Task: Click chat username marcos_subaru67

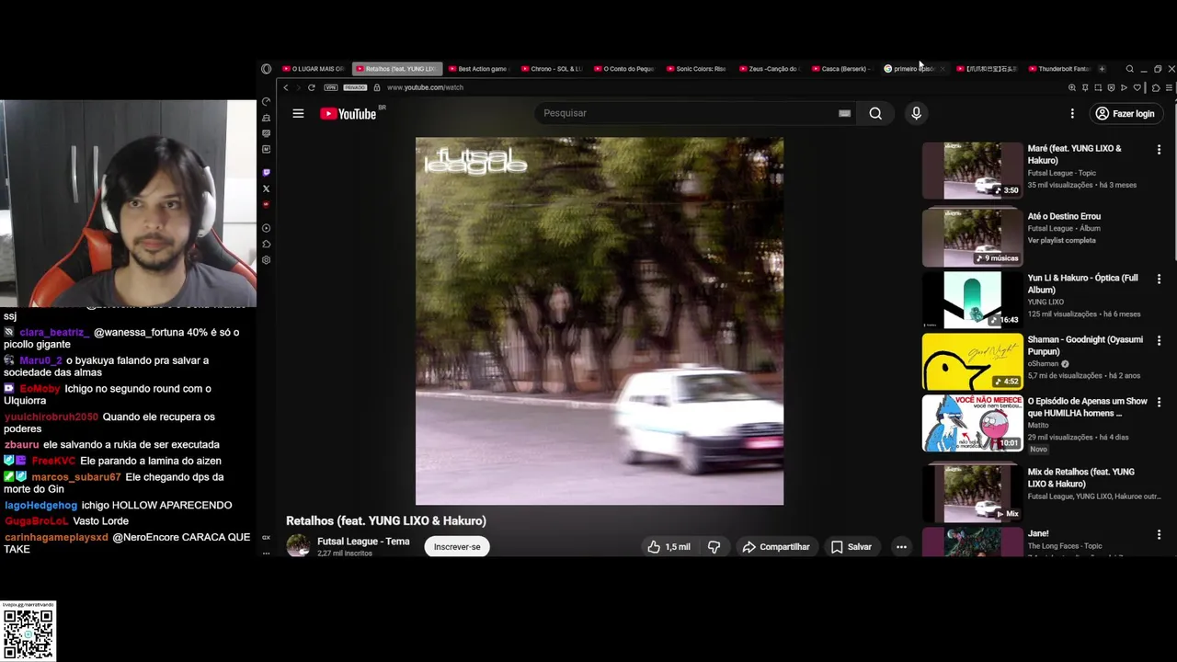Action: (76, 477)
